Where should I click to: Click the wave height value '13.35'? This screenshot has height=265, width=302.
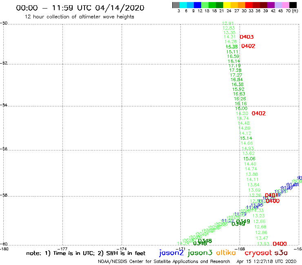229,33
